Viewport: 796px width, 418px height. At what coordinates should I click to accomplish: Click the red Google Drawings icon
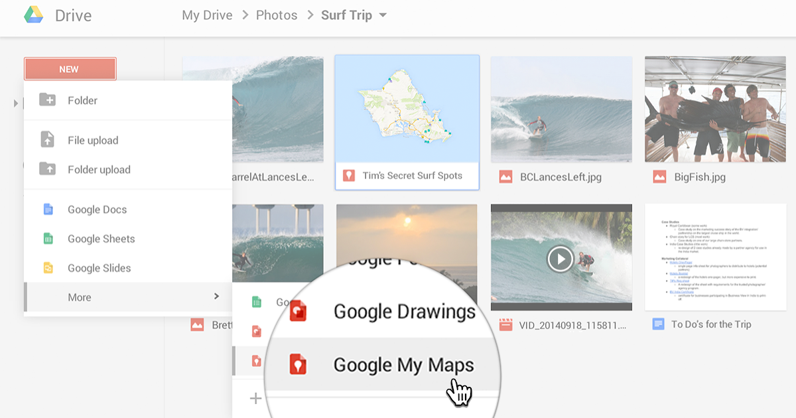[299, 311]
